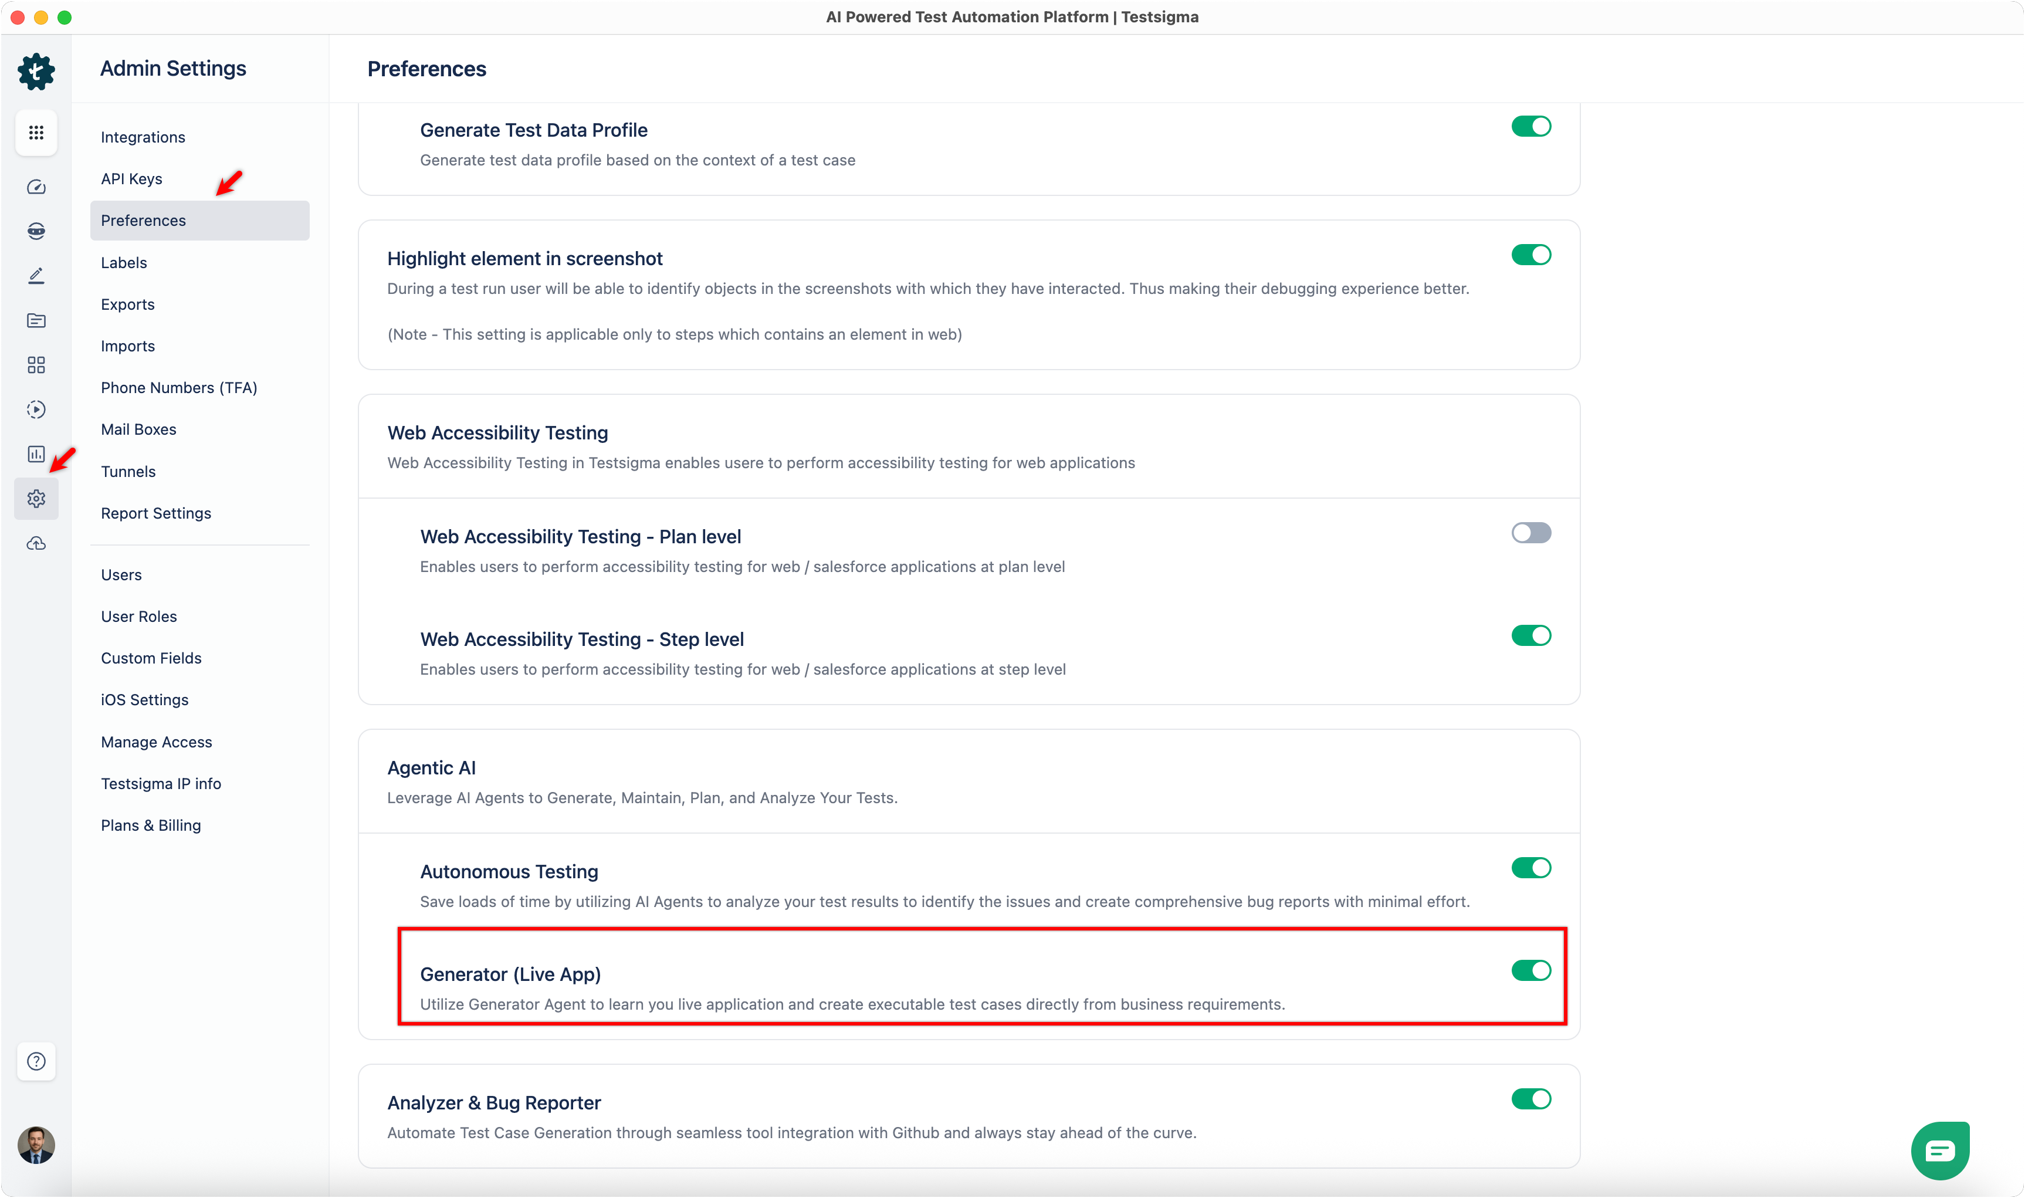Click the Testsigma gear logo
The width and height of the screenshot is (2025, 1198).
click(36, 72)
